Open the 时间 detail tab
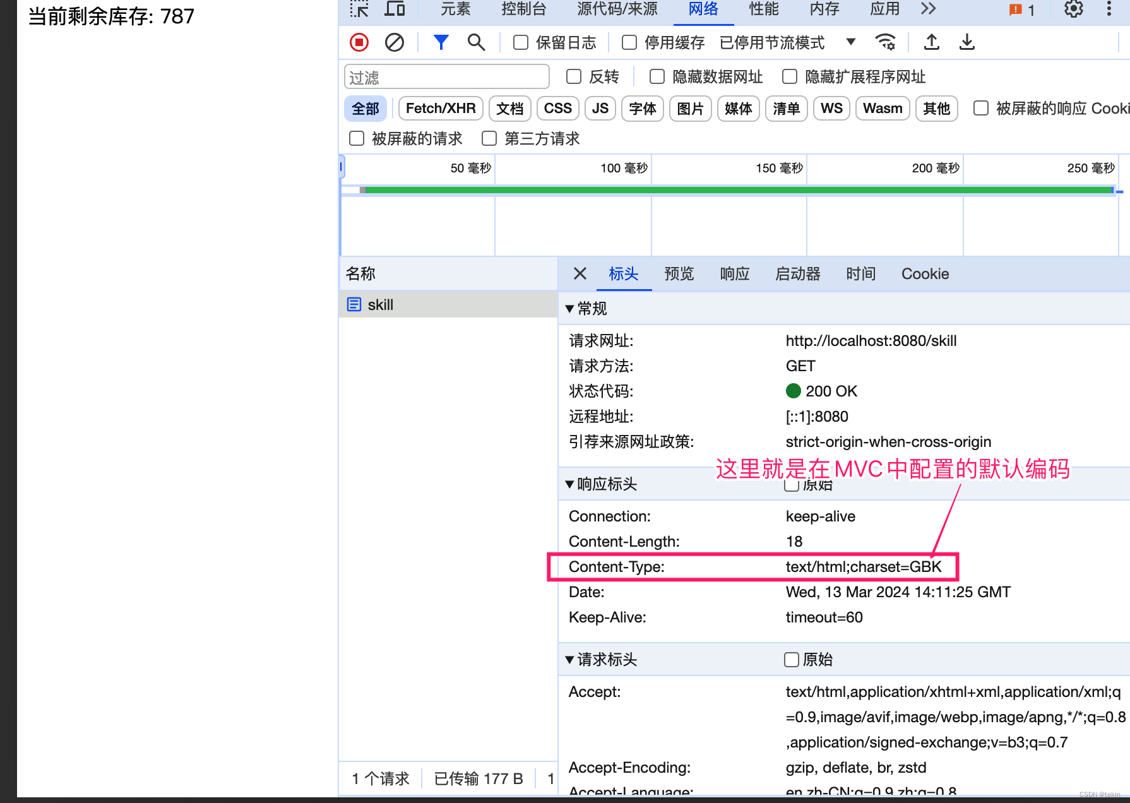The height and width of the screenshot is (803, 1130). click(861, 273)
